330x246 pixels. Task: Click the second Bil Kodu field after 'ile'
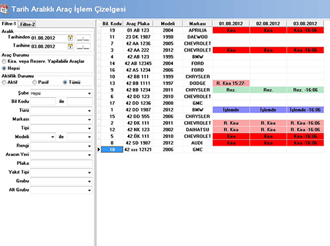tap(80, 101)
